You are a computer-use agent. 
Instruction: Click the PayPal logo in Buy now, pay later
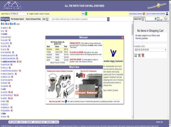(66, 102)
